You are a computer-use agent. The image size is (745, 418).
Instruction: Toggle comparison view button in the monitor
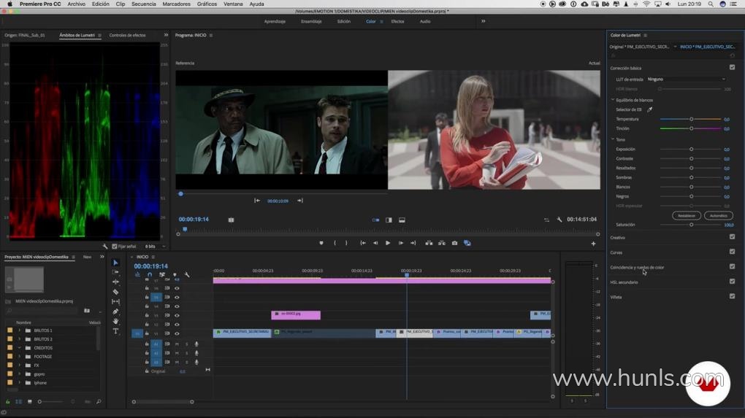pos(467,243)
